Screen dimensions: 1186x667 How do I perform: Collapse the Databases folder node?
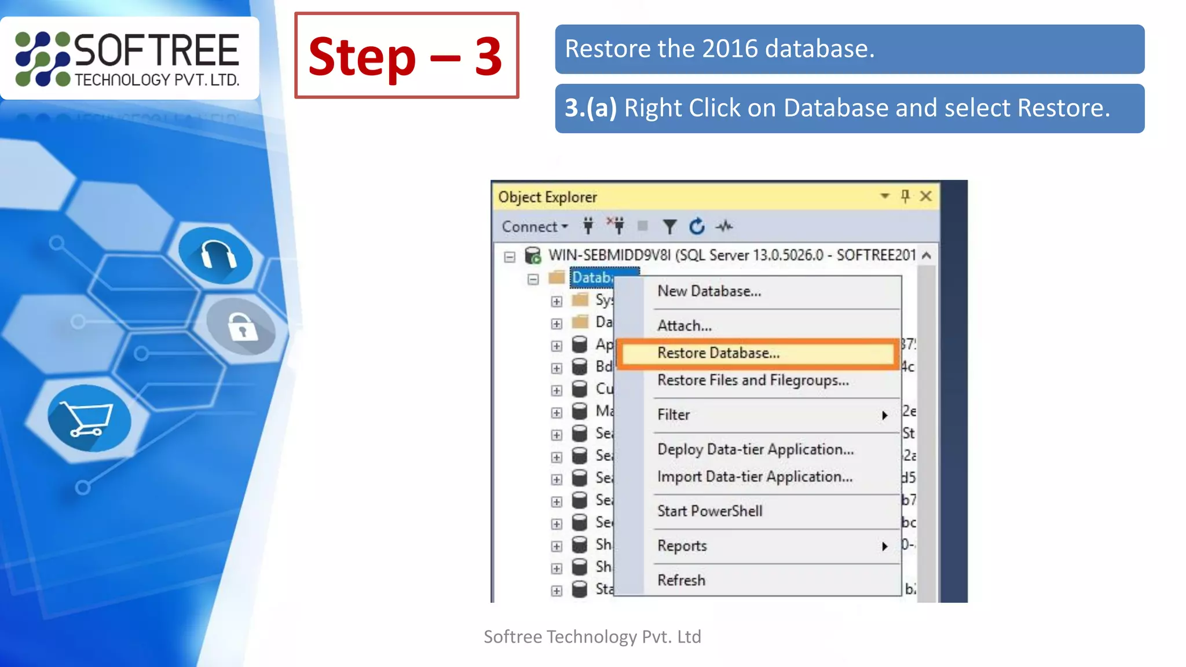533,280
